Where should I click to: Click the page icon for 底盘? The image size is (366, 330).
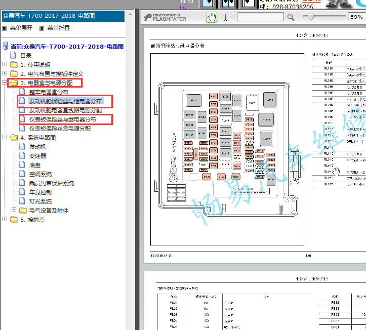[22, 164]
